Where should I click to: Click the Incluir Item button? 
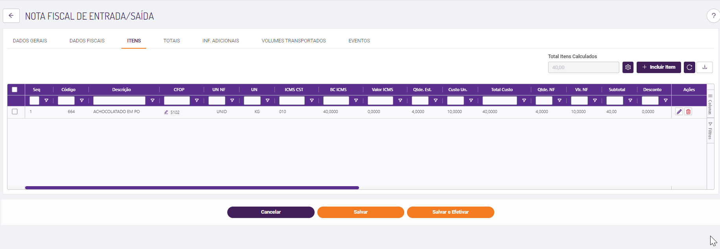coord(659,67)
